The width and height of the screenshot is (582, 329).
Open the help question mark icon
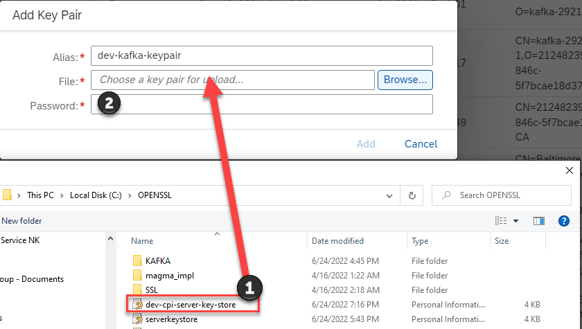[x=565, y=221]
